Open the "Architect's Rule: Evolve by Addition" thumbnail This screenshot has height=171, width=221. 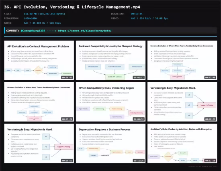point(182,144)
